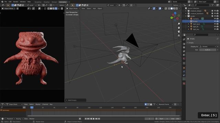Toggle overlays in main viewport header
Screen dimensions: 220x123
point(160,9)
